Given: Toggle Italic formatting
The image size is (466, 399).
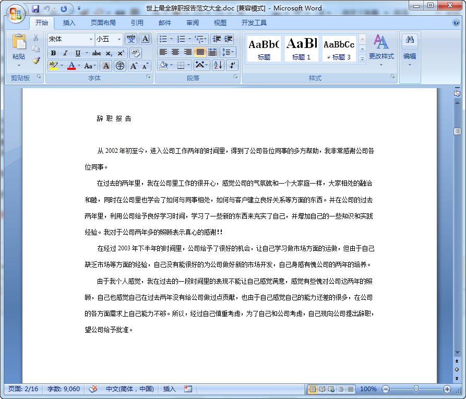Looking at the screenshot, I should point(65,53).
